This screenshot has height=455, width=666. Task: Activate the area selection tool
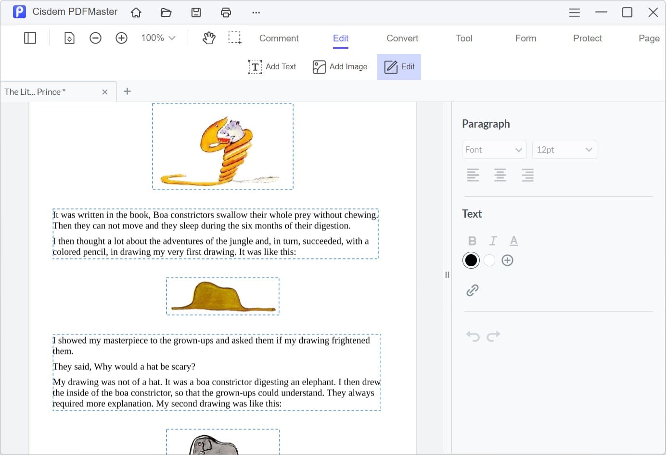(x=235, y=38)
